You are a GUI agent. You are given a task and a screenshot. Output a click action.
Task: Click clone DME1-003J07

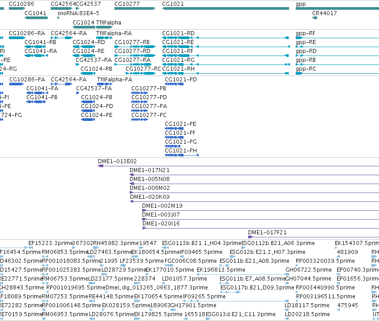pos(161,215)
